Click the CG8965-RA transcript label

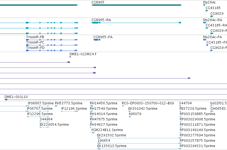[101, 20]
